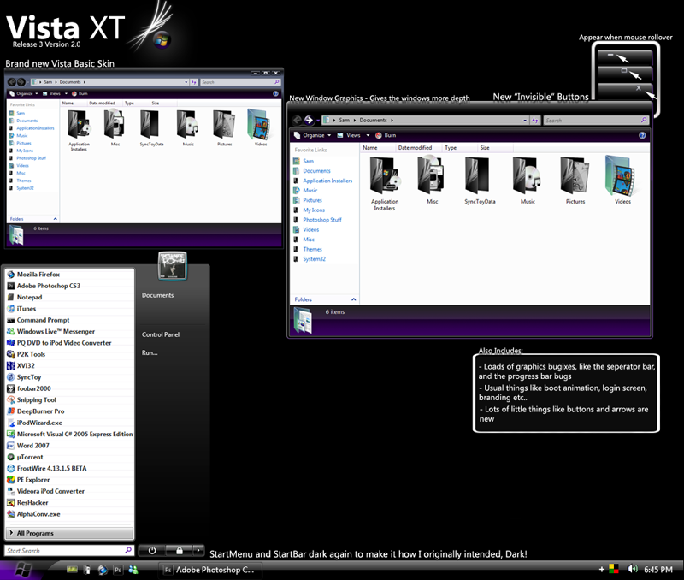
Task: Open Control Panel from the Start menu
Action: pos(160,334)
